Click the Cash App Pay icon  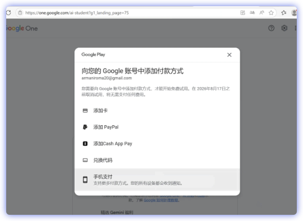(85, 143)
